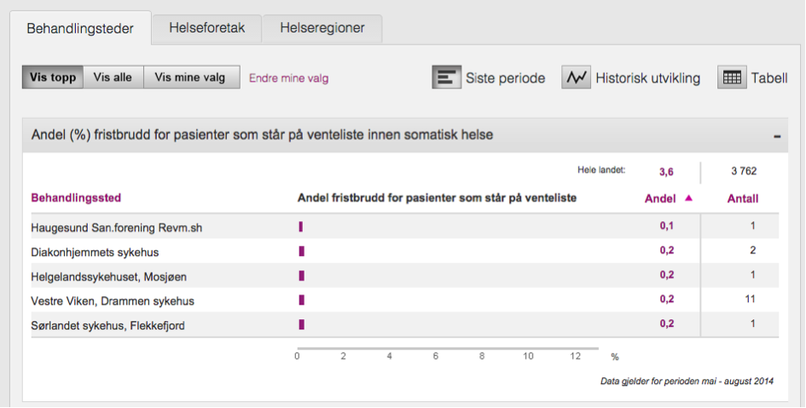
Task: Select the Vis topp toggle button
Action: point(53,78)
